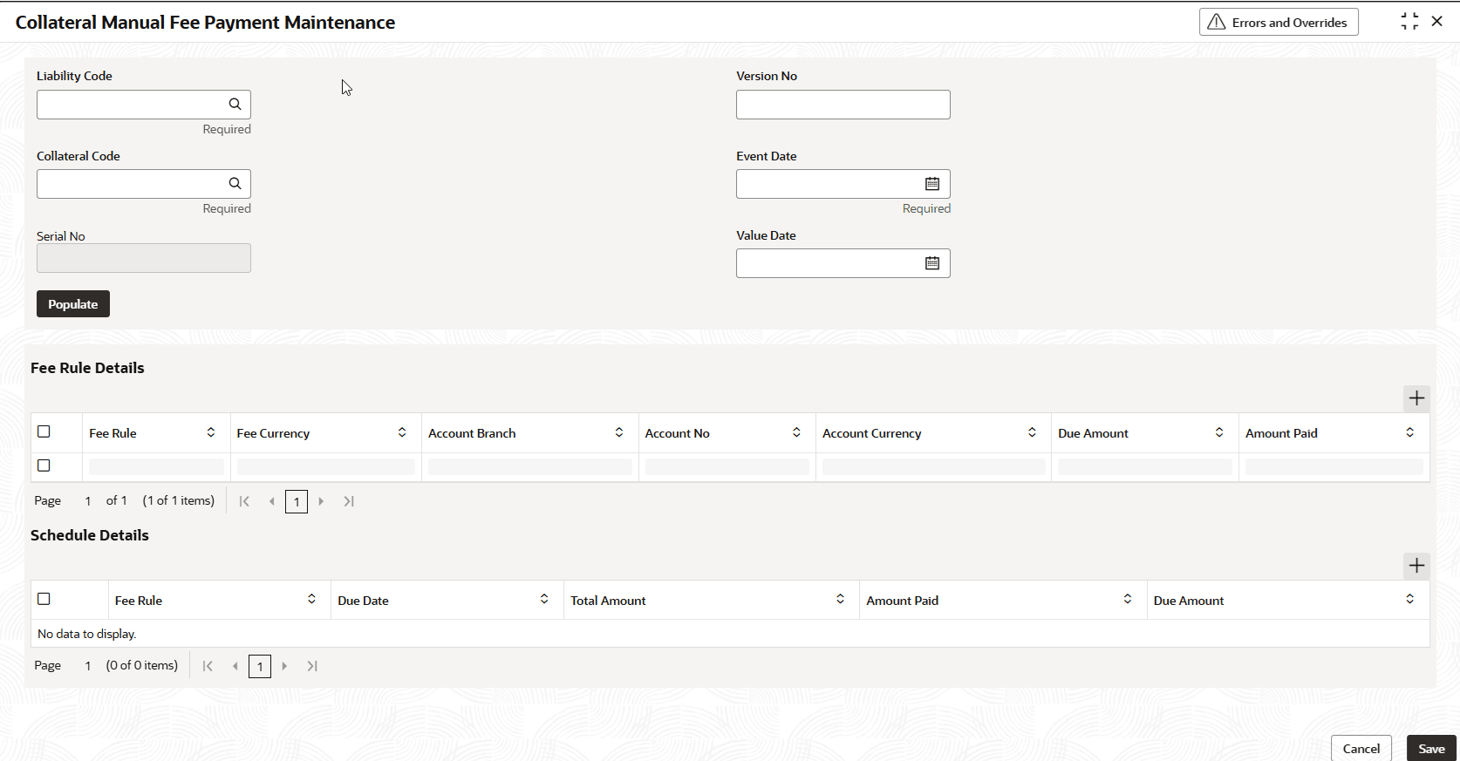Go to previous page in Schedule Details
The height and width of the screenshot is (761, 1460).
235,666
